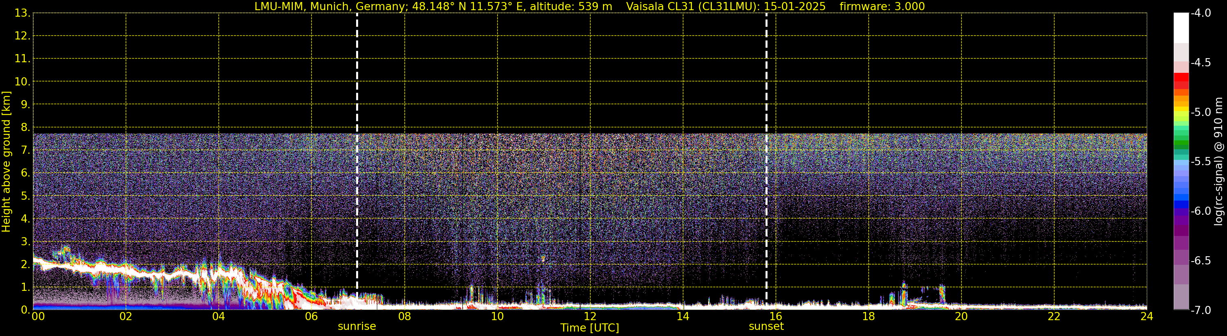
Task: Click the '8.' height axis tick label
Action: pyautogui.click(x=25, y=128)
